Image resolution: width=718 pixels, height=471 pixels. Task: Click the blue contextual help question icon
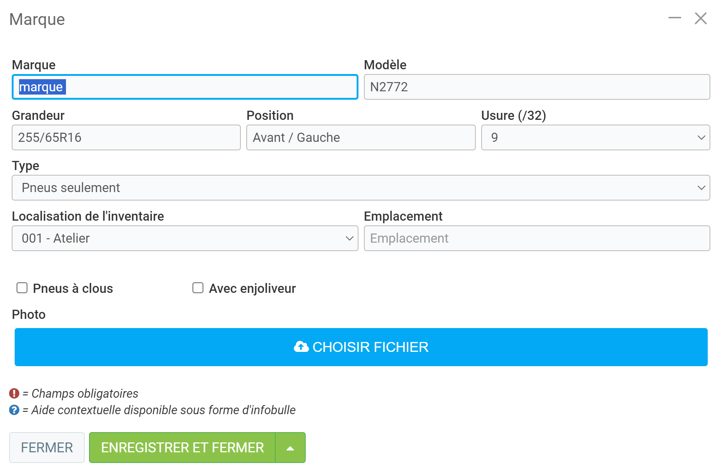[14, 410]
